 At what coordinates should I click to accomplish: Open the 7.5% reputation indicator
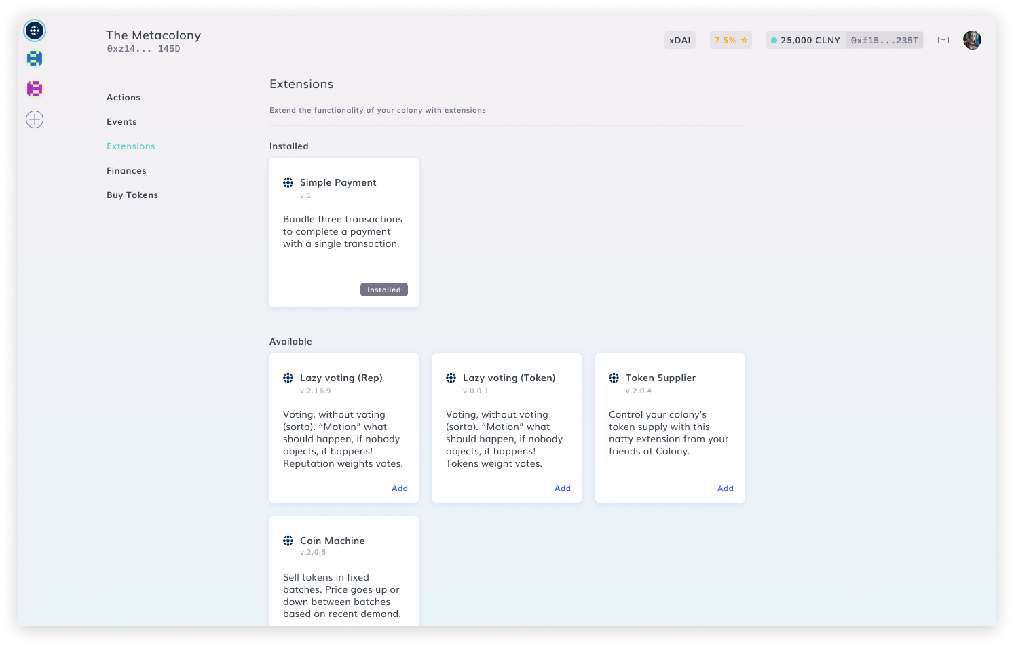(x=731, y=40)
